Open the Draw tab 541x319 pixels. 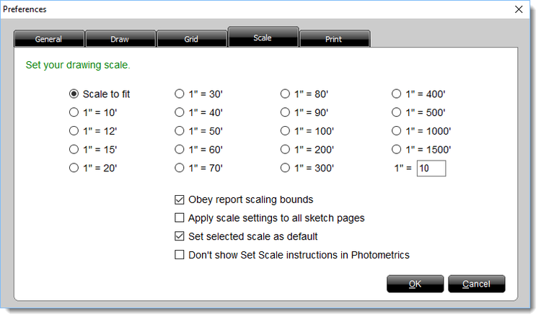[120, 39]
